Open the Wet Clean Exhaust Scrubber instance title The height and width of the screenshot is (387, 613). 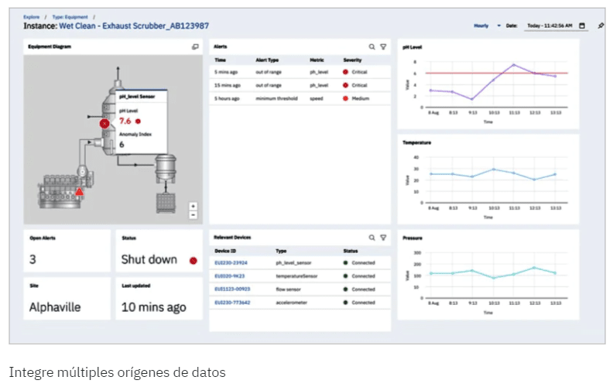(x=134, y=26)
